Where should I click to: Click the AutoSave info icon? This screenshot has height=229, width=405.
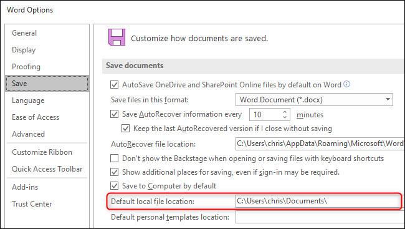[x=347, y=84]
